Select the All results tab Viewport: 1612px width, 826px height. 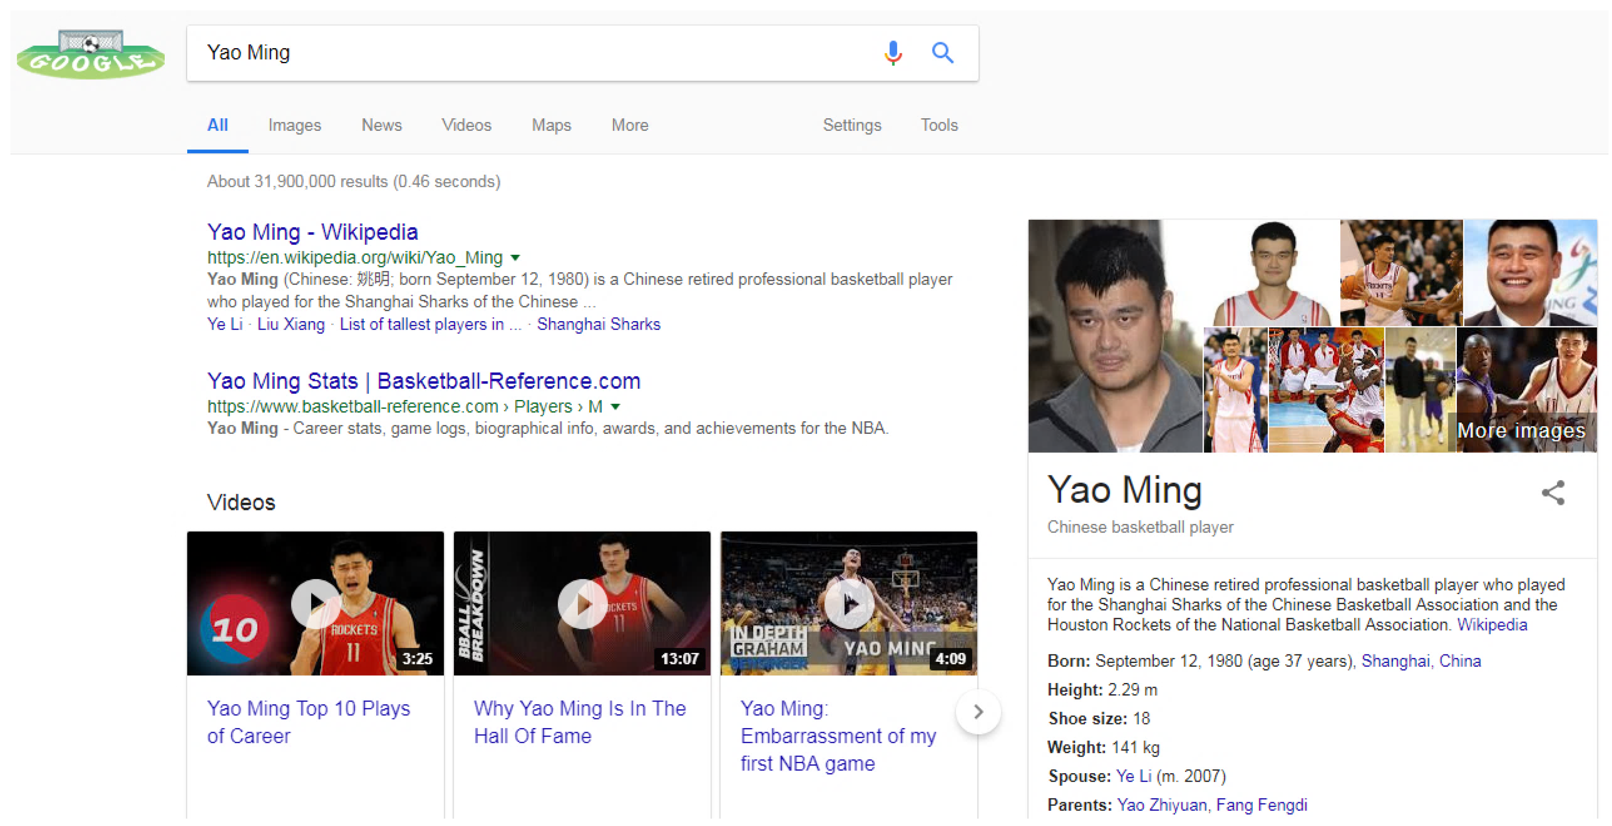point(217,125)
